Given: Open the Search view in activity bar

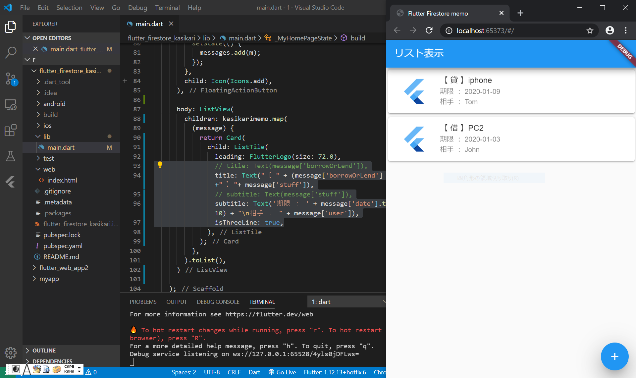Looking at the screenshot, I should tap(11, 52).
